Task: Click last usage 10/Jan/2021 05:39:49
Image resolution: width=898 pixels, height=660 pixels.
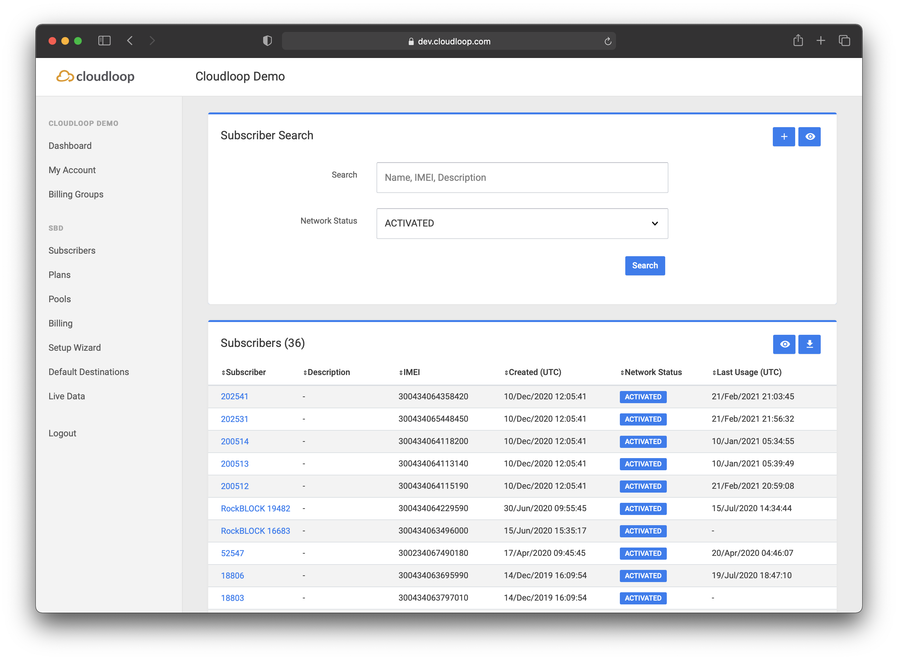Action: click(753, 464)
